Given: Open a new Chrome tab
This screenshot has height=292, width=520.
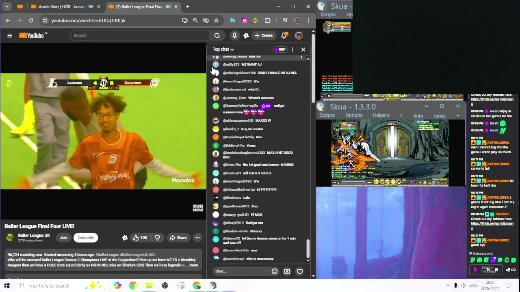Looking at the screenshot, I should 187,6.
